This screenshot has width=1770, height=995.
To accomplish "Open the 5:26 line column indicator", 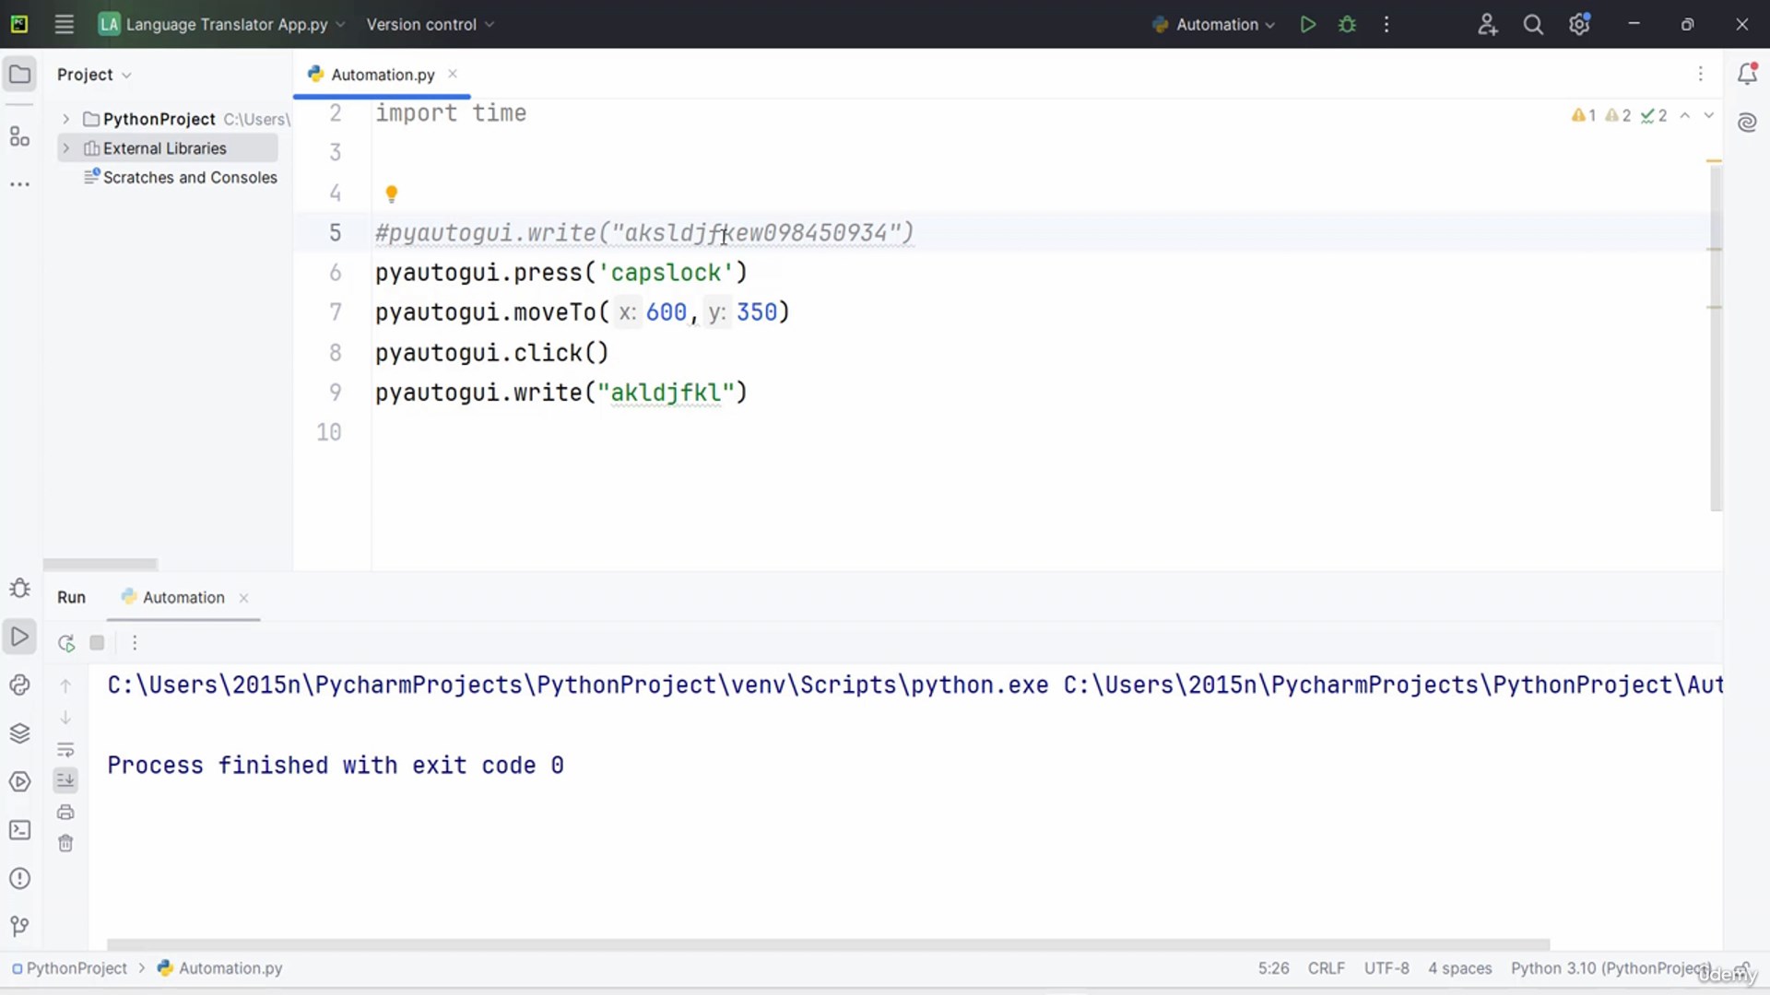I will tap(1274, 968).
